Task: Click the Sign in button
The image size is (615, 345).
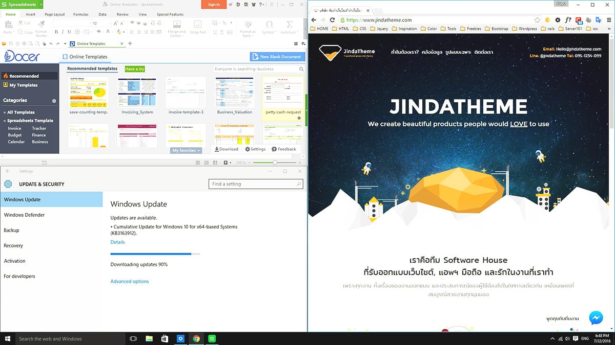Action: (214, 5)
